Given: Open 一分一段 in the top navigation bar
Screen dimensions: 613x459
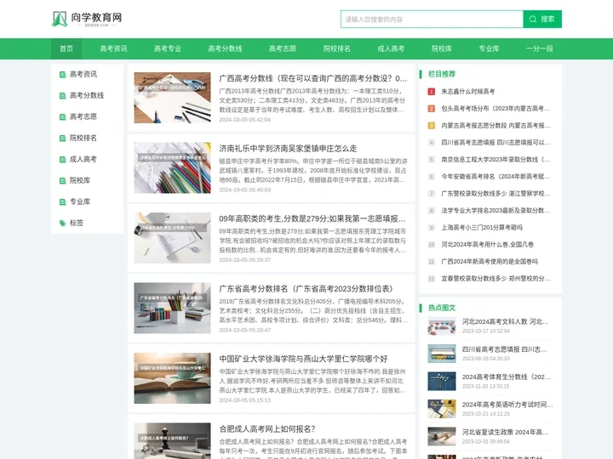Looking at the screenshot, I should click(x=540, y=48).
